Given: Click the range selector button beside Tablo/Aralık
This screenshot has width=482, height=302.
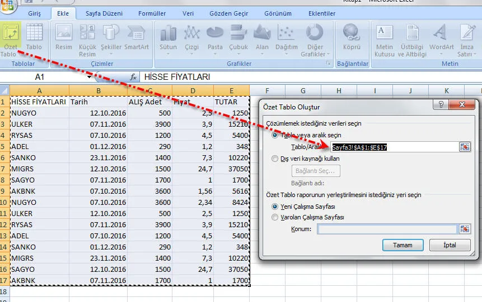Looking at the screenshot, I should 465,147.
